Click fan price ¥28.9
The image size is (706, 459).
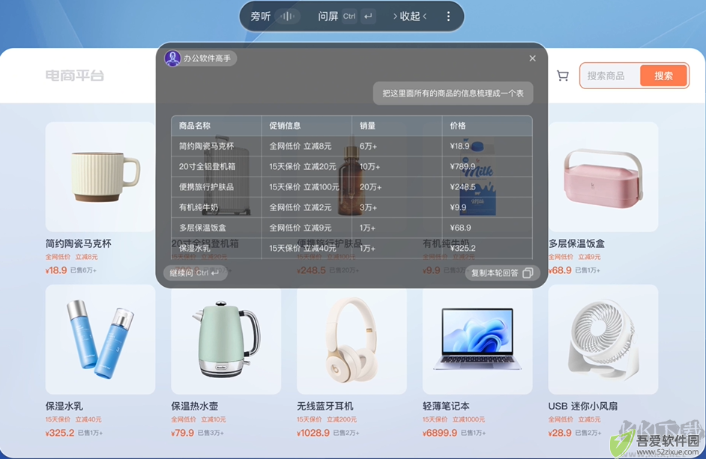point(560,433)
